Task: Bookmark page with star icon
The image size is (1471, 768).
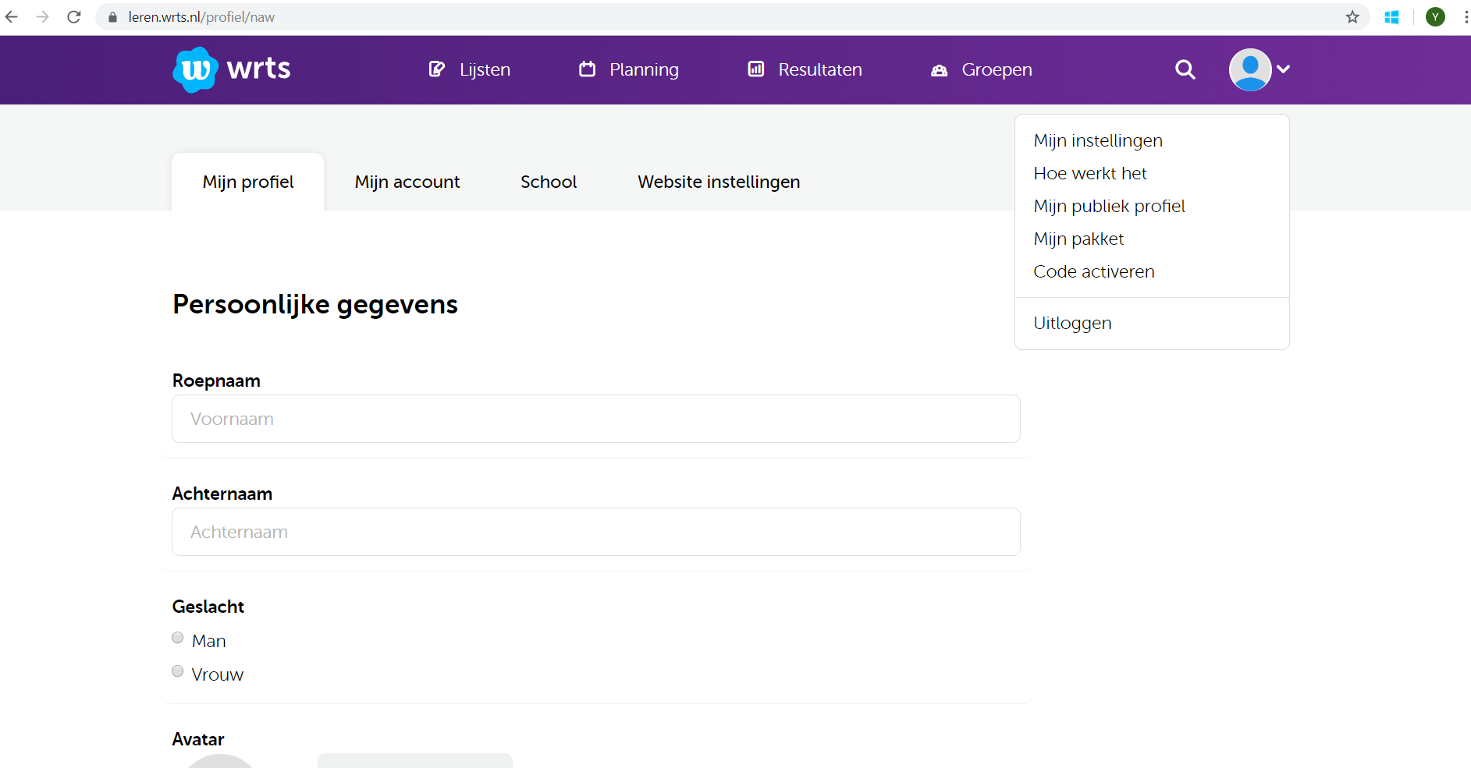Action: (x=1352, y=16)
